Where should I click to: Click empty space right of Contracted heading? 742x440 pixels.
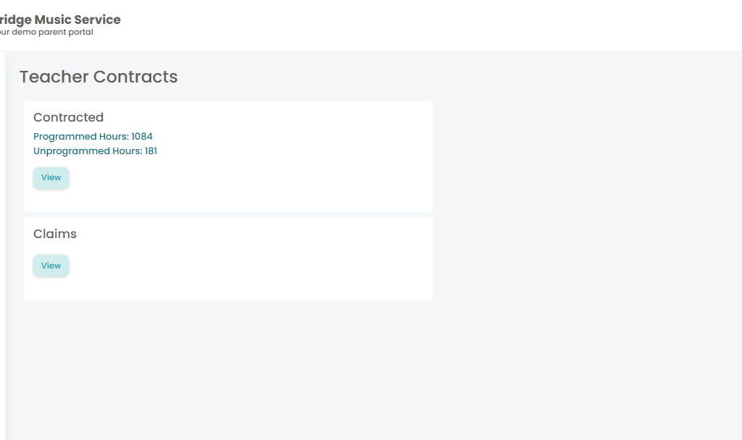coord(265,117)
